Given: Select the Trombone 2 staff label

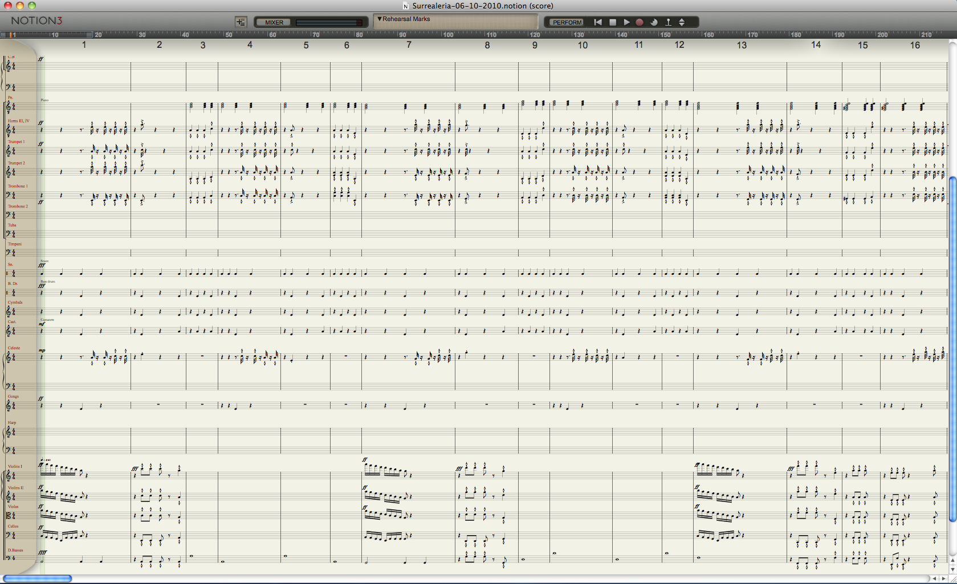Looking at the screenshot, I should click(x=17, y=206).
